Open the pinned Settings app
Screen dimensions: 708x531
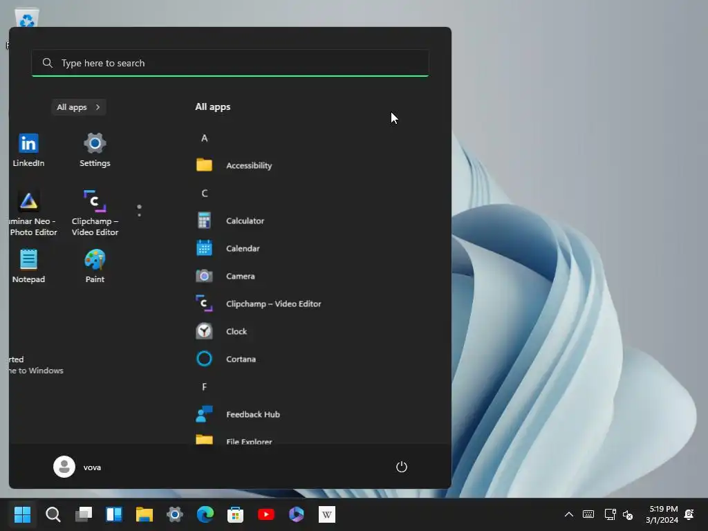pyautogui.click(x=95, y=150)
